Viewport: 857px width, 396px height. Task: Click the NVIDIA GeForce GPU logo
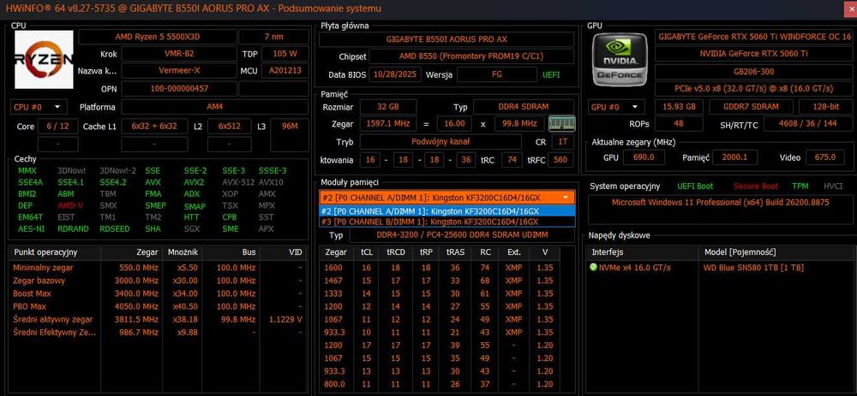pyautogui.click(x=620, y=60)
